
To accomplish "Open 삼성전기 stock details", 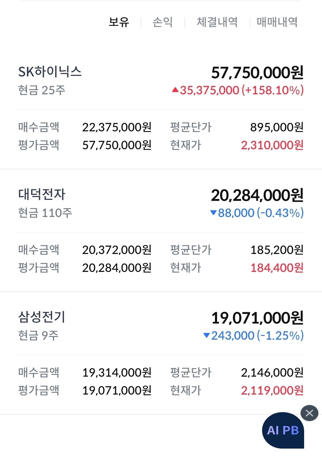I will [x=42, y=317].
